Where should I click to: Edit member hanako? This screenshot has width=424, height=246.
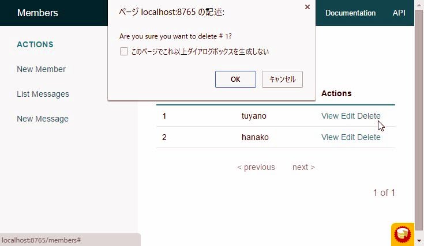coord(348,137)
